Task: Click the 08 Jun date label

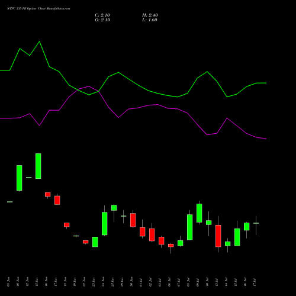Action: 8,282
